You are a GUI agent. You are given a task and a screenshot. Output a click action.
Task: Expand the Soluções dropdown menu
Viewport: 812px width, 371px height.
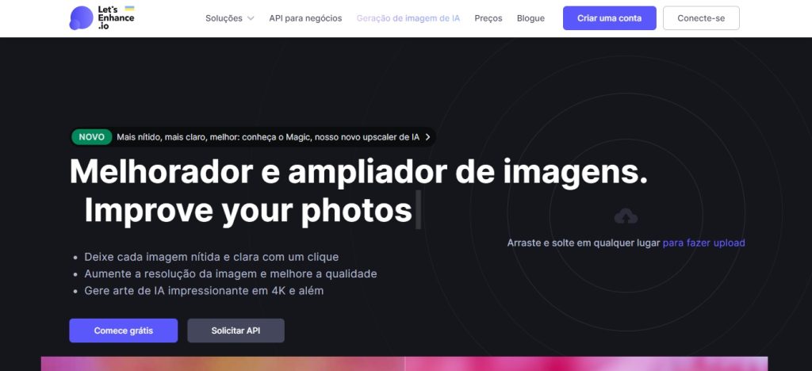coord(224,18)
